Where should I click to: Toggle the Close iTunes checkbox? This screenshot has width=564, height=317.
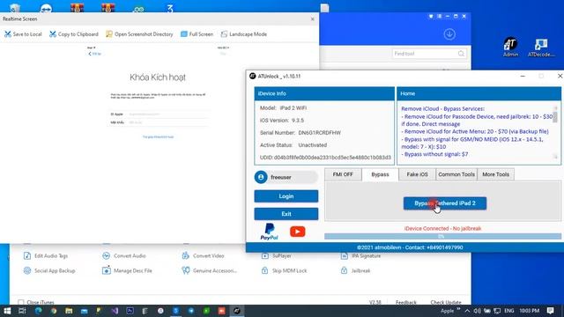click(x=21, y=302)
